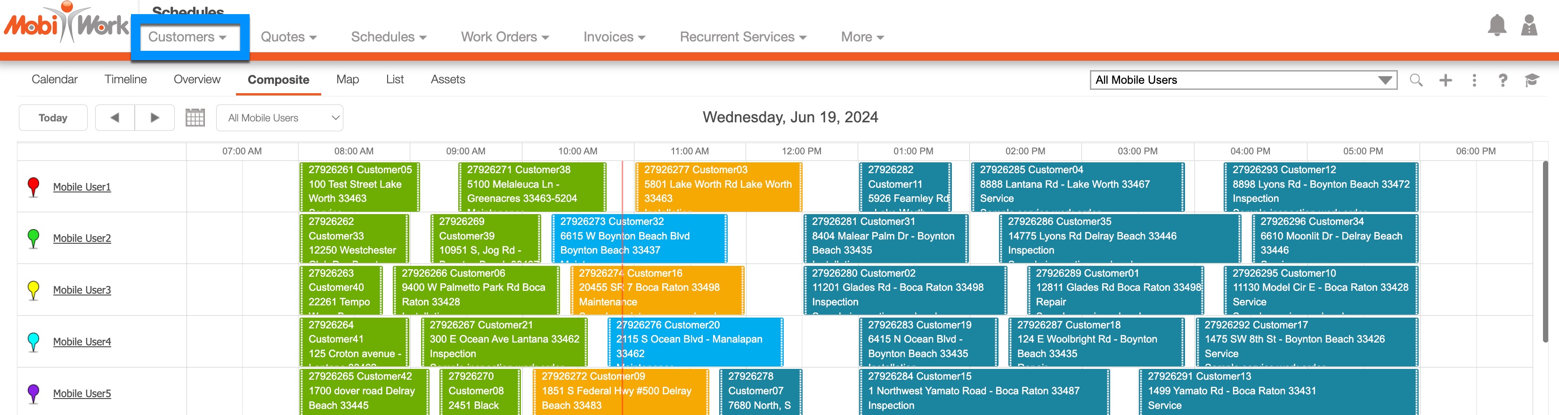Open work order 27926277 for Customer03
Viewport: 1559px width, 415px height.
click(x=718, y=184)
